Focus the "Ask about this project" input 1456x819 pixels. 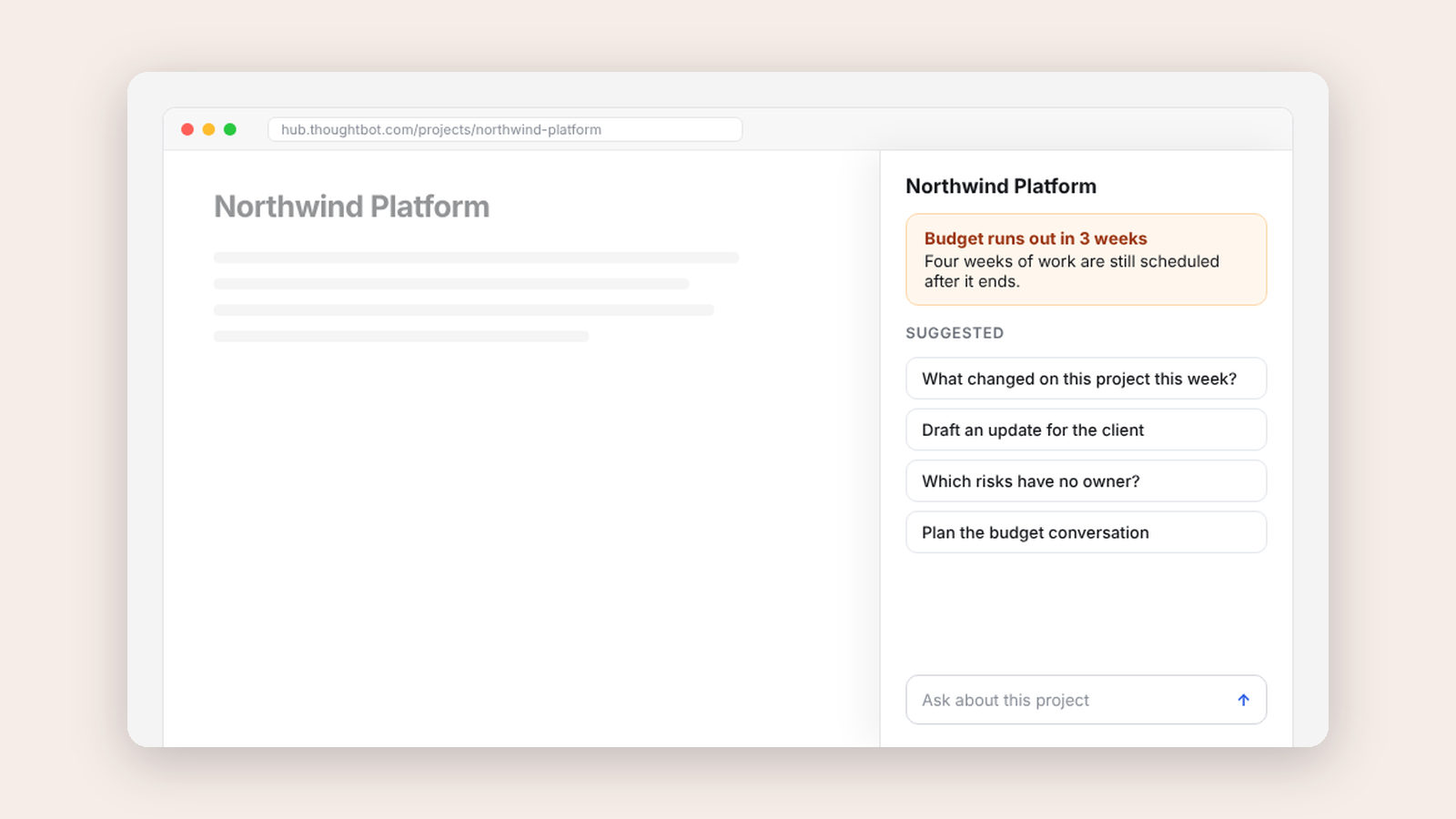1086,700
